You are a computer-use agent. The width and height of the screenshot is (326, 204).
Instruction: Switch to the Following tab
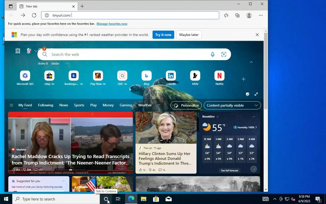(x=46, y=105)
